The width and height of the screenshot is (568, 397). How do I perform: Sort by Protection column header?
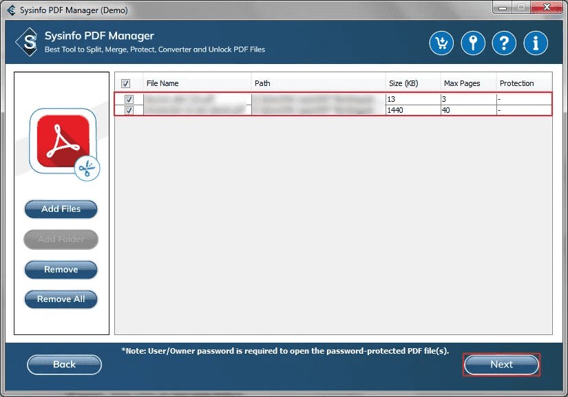click(525, 83)
